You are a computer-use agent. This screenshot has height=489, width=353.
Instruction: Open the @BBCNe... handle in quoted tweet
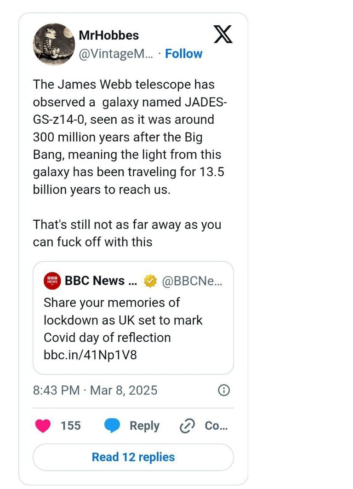pos(192,281)
